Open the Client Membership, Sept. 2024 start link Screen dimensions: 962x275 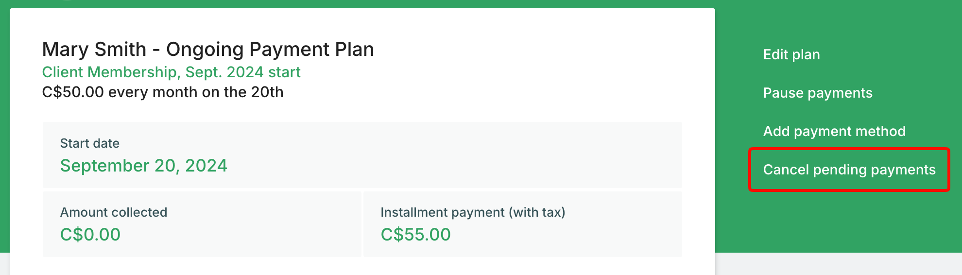171,72
